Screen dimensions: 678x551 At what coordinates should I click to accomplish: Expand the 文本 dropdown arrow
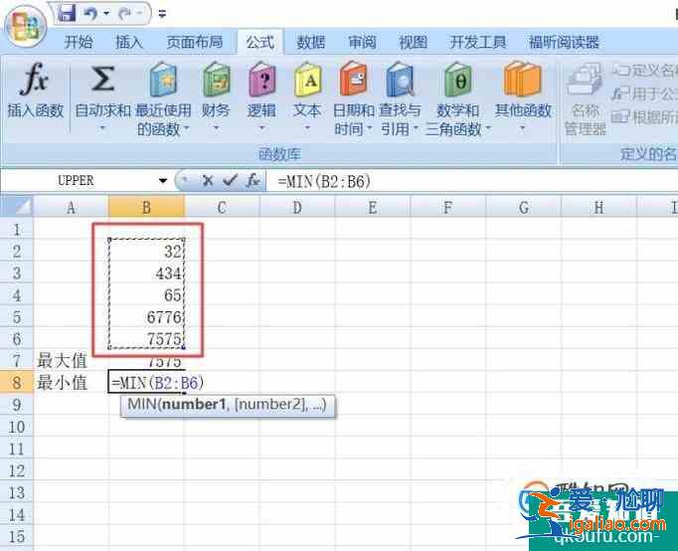pos(307,128)
